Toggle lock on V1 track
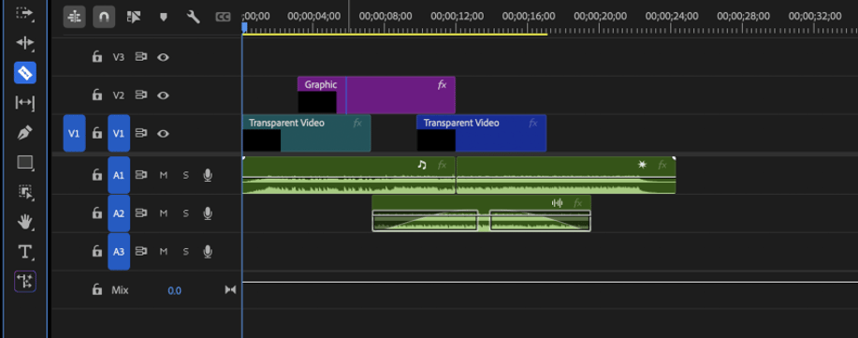 [97, 133]
